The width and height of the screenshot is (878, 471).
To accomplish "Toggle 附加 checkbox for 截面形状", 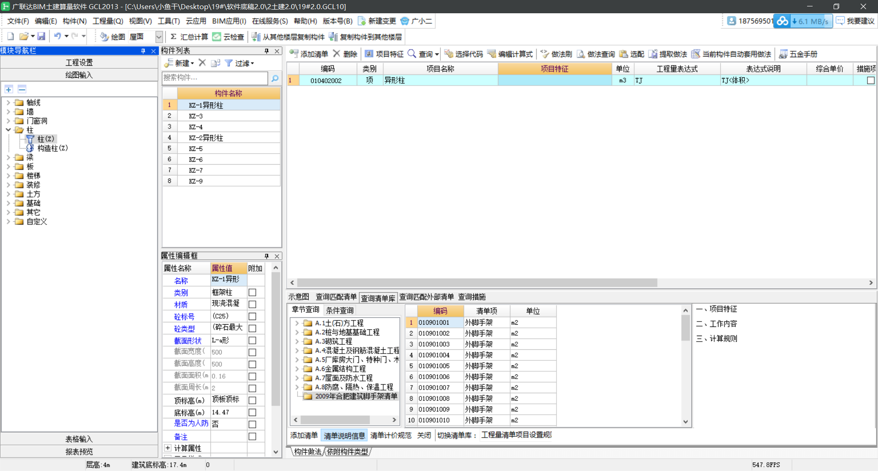I will (x=252, y=340).
